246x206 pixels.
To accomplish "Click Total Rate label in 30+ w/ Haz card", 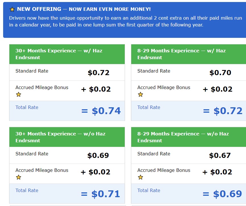I will (27, 107).
